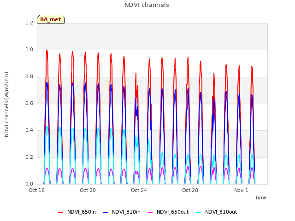Click the Oct 16 x-axis tick label
The width and height of the screenshot is (295, 221).
coord(36,190)
